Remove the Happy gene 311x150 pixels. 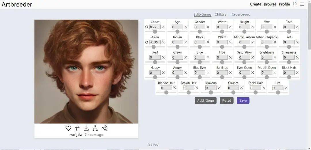(x=163, y=73)
